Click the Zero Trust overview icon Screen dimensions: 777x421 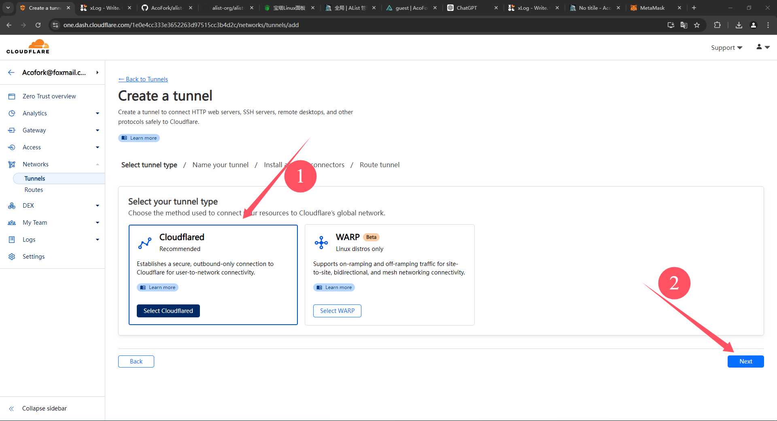pyautogui.click(x=12, y=96)
